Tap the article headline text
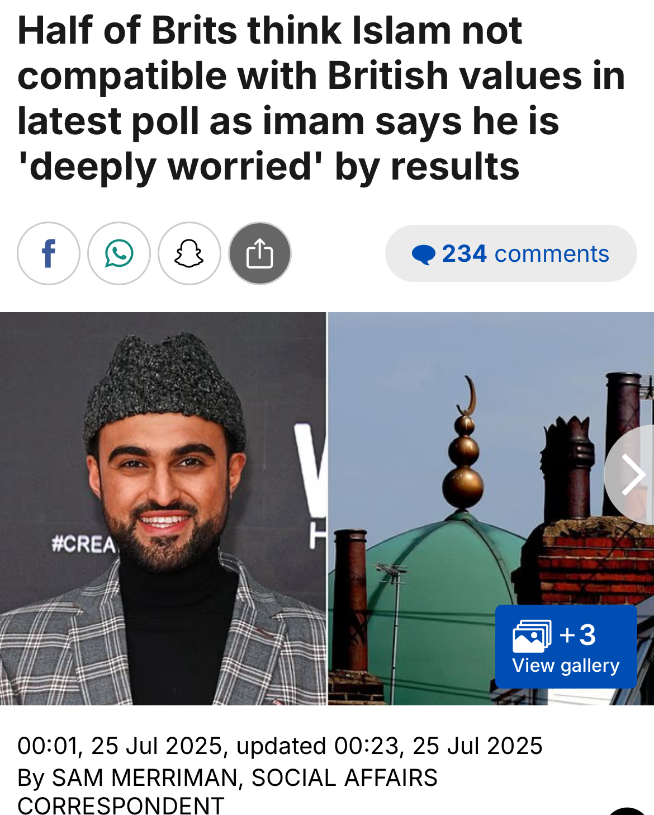 tap(321, 98)
